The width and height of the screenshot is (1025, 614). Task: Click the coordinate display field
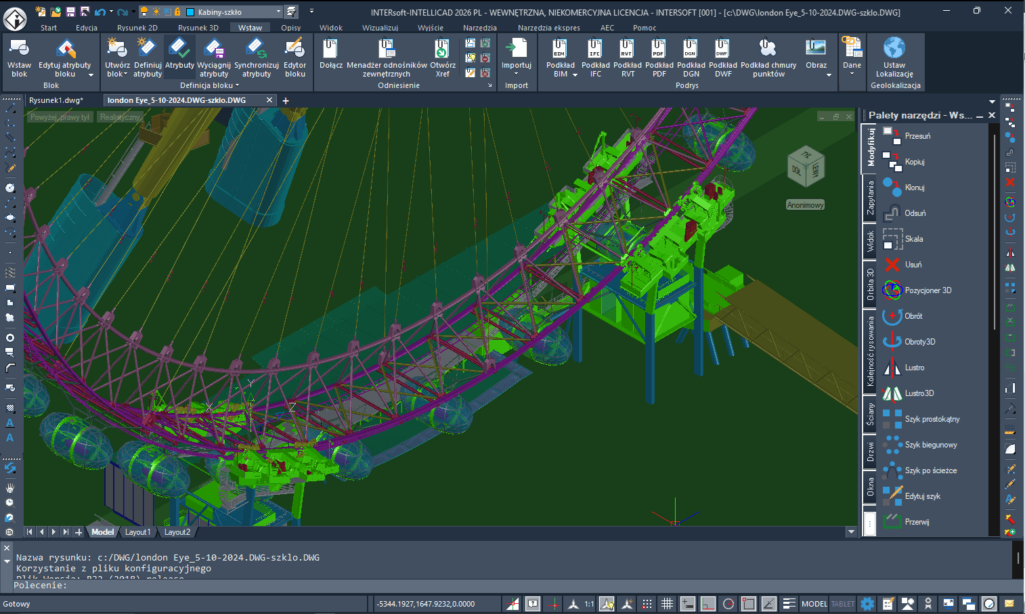tap(437, 603)
